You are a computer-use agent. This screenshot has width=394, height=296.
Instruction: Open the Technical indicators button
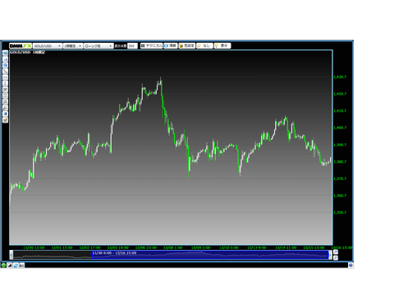click(x=151, y=46)
